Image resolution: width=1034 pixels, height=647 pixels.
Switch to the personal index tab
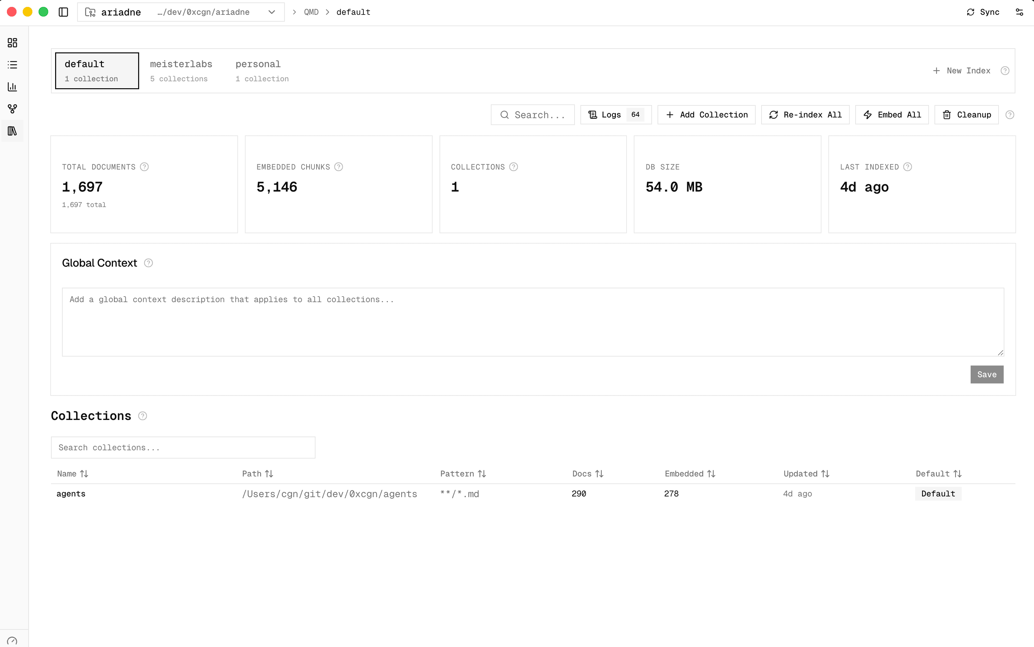click(262, 70)
